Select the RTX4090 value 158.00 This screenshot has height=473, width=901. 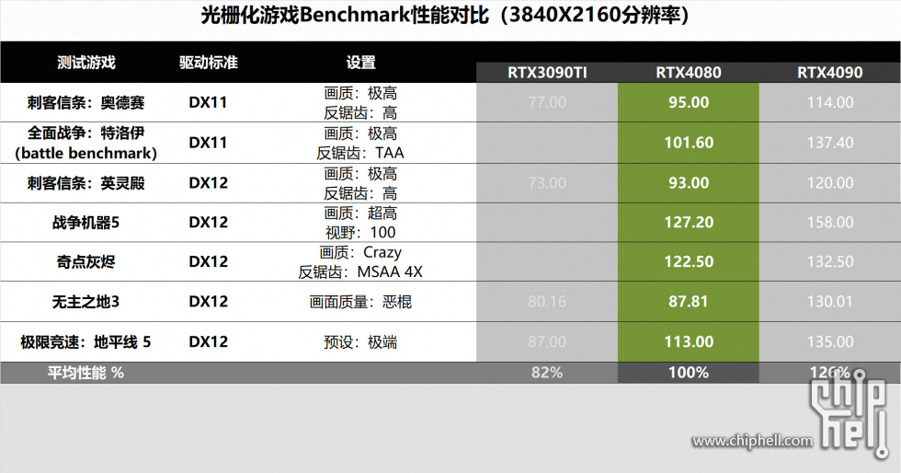829,222
